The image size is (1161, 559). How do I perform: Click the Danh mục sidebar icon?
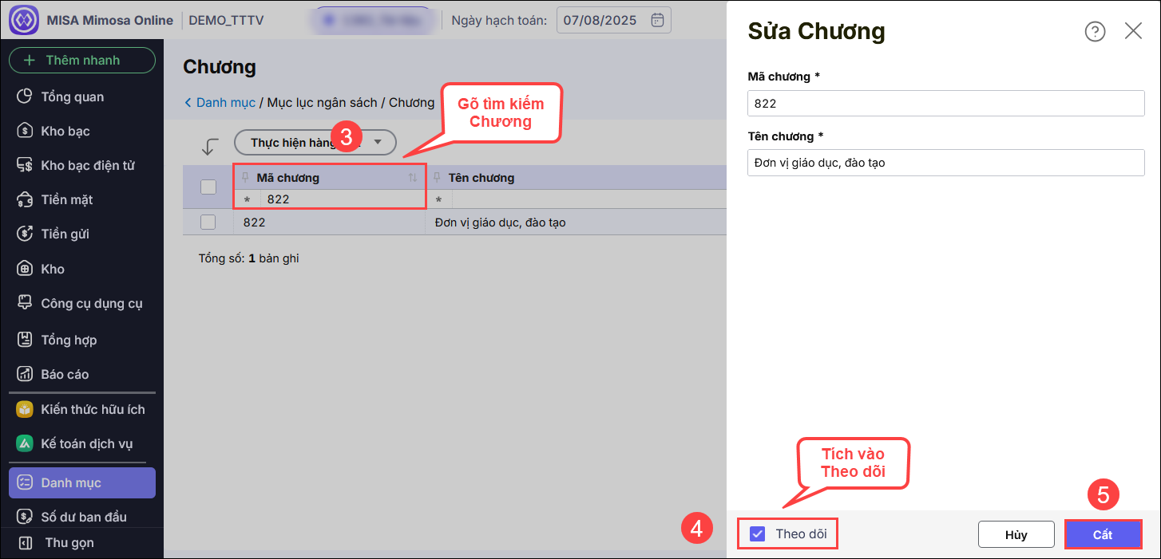coord(25,482)
